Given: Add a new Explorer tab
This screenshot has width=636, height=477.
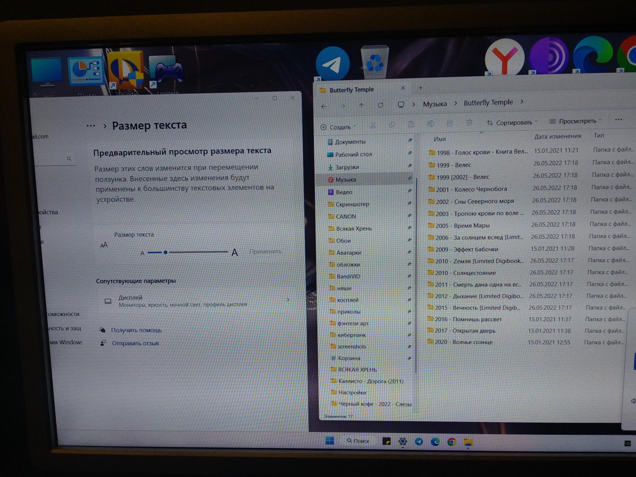Looking at the screenshot, I should pos(420,88).
